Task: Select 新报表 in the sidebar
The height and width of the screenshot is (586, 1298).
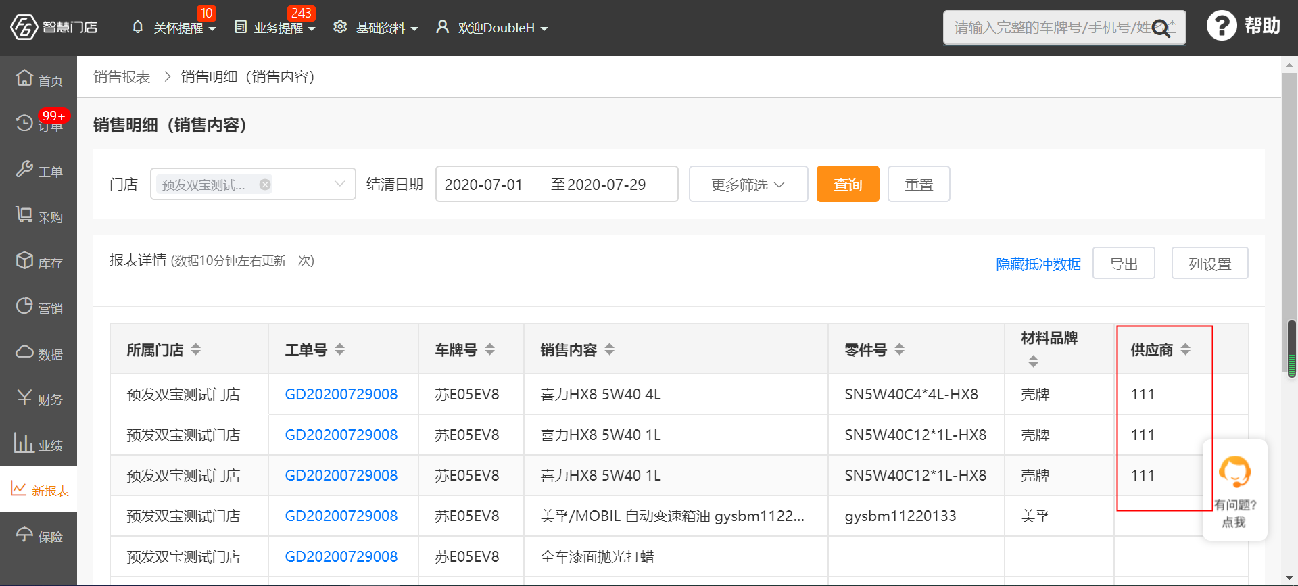Action: click(39, 489)
